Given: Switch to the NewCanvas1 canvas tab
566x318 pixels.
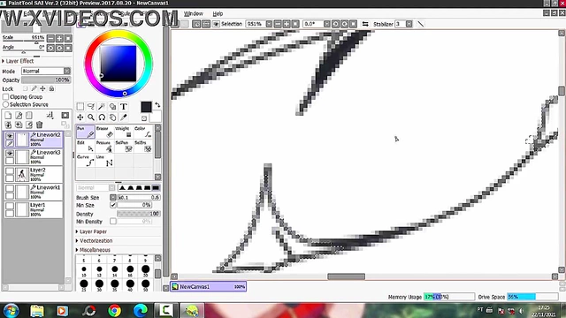Looking at the screenshot, I should tap(209, 286).
